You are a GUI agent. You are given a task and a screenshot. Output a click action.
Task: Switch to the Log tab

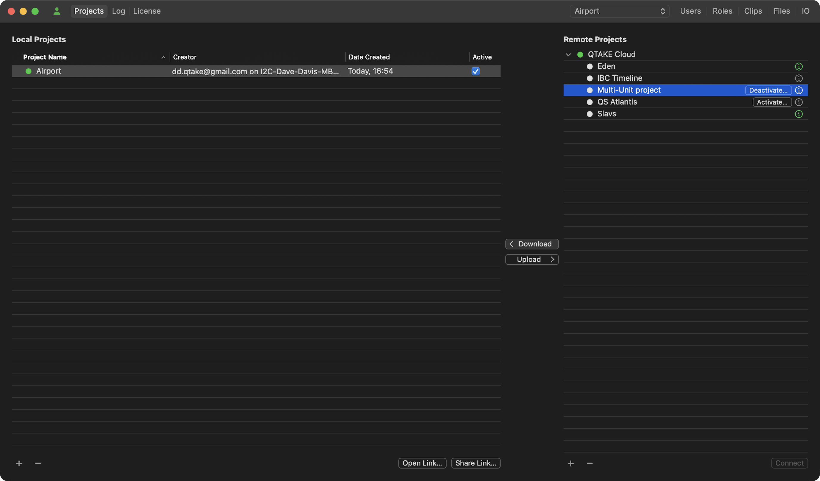point(119,11)
